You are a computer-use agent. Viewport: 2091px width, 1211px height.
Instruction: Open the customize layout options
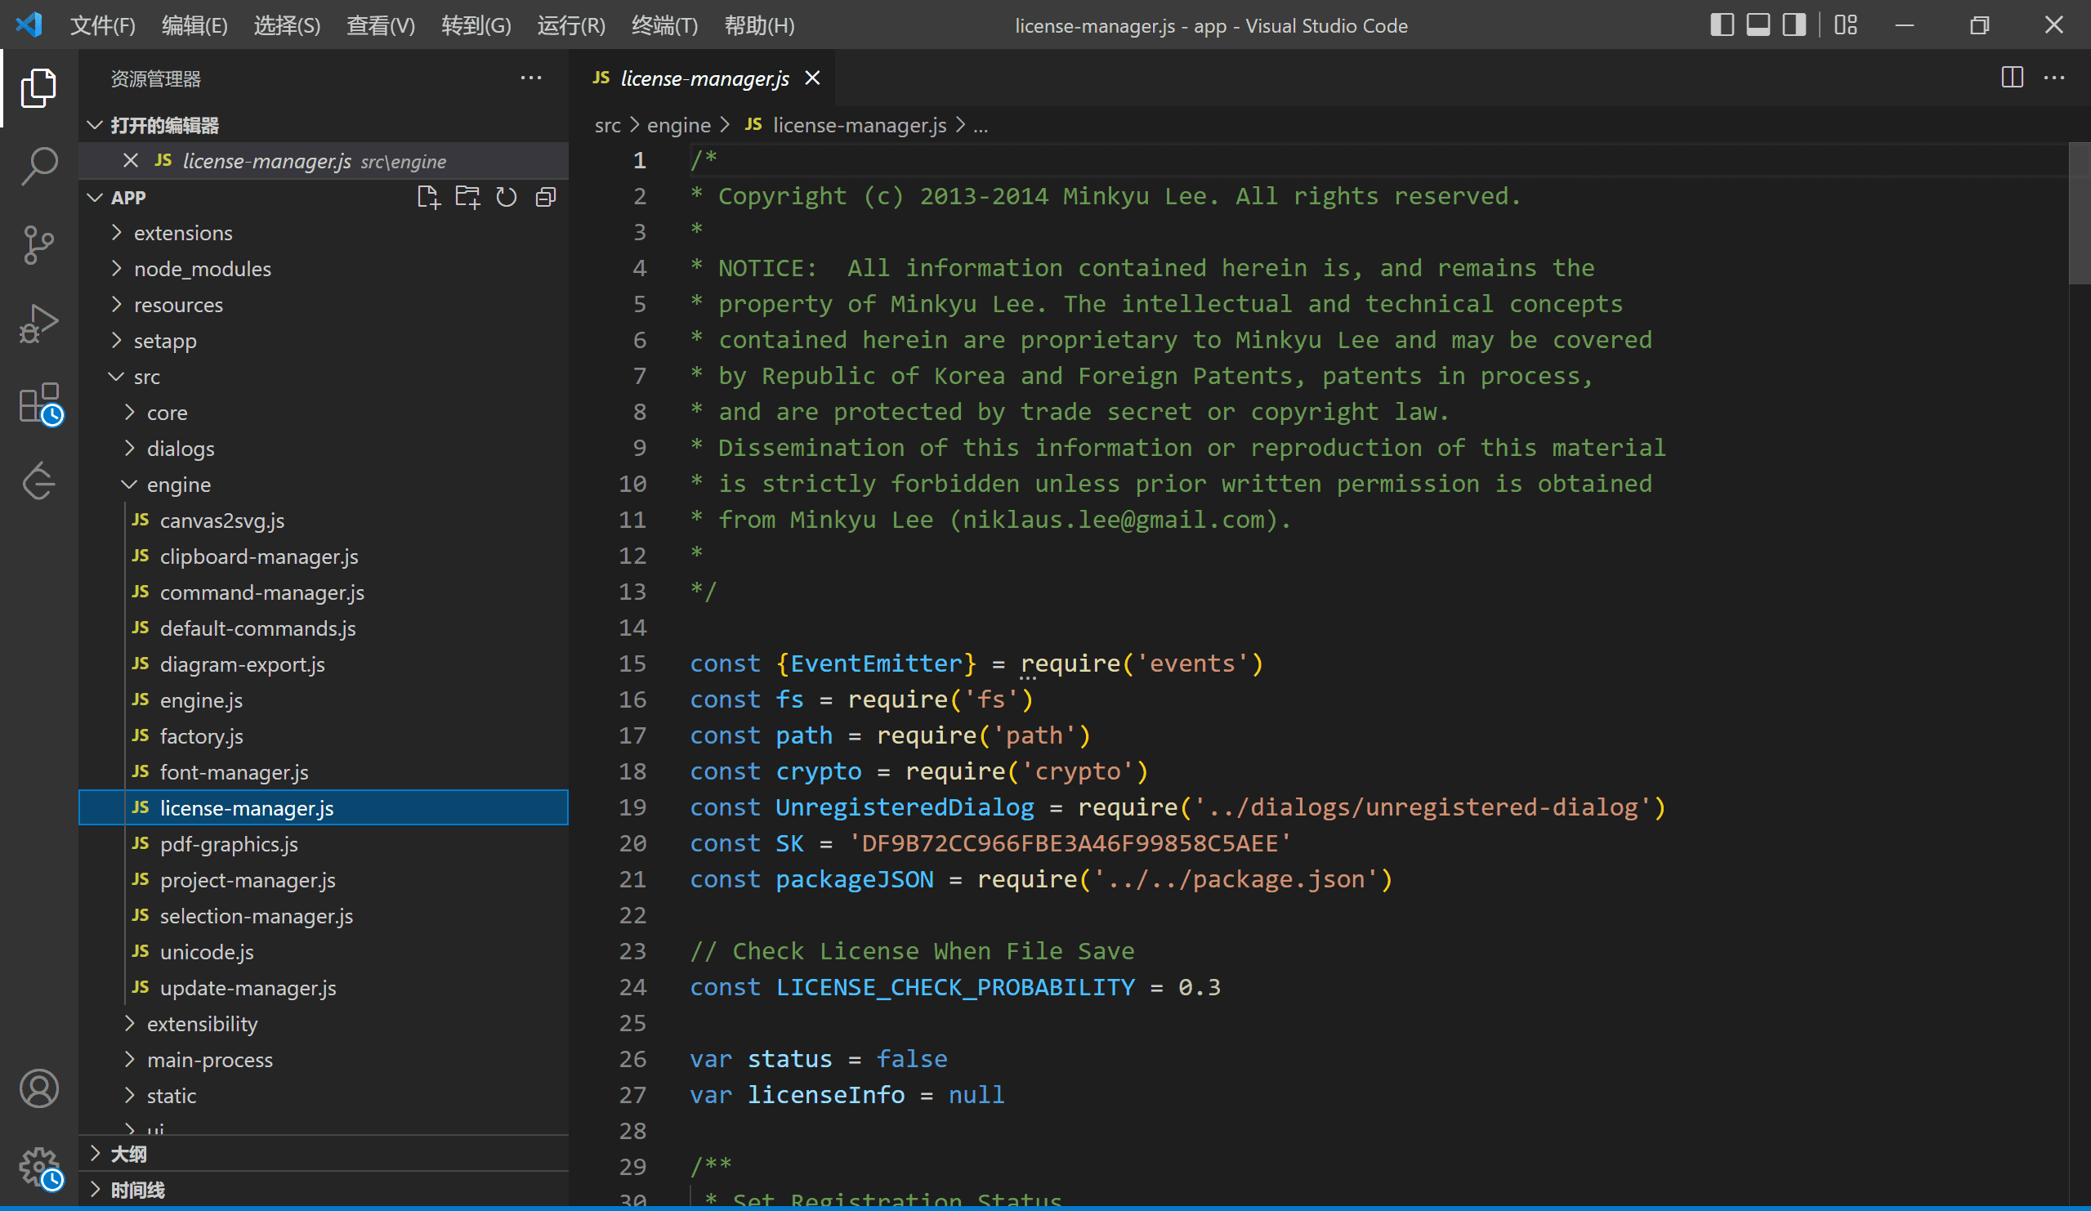tap(1845, 25)
